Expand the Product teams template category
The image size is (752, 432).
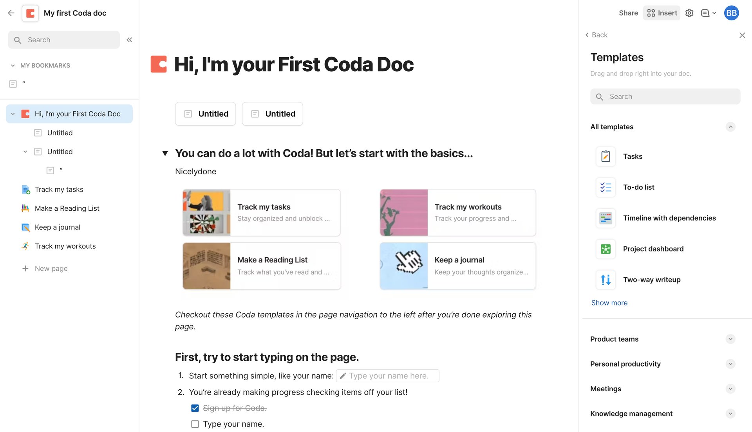pos(730,339)
